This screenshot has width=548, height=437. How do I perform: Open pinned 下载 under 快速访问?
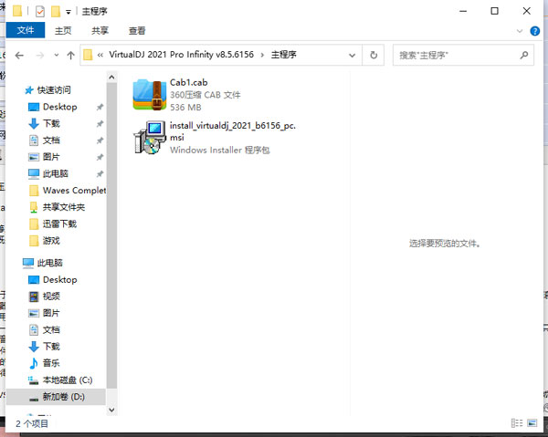[x=51, y=123]
